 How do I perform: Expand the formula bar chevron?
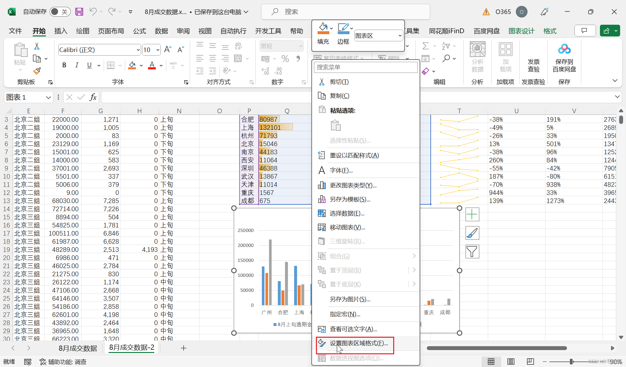pos(617,97)
